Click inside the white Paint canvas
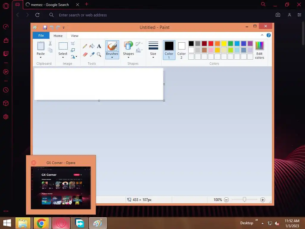This screenshot has width=305, height=229. 99,84
